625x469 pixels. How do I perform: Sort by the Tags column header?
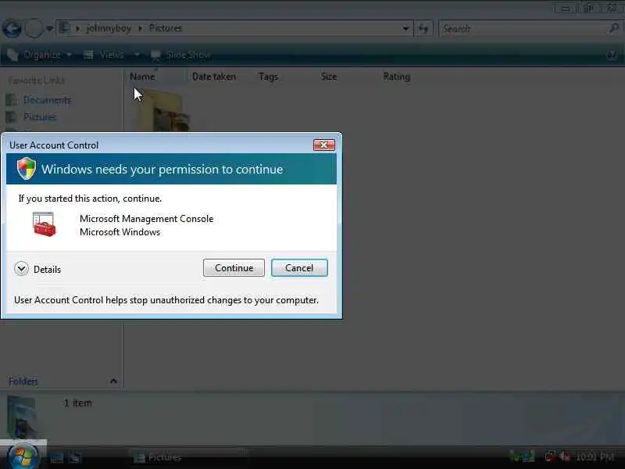coord(268,77)
